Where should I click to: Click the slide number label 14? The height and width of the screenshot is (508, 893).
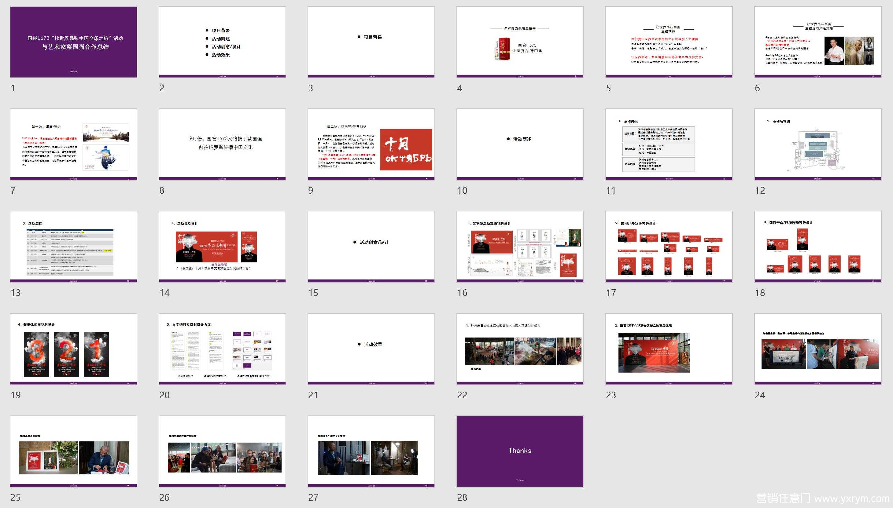(164, 293)
